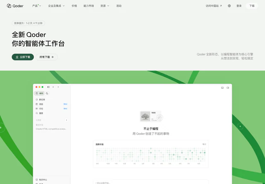Viewport: 265px width, 184px height.
Task: Open the Create HTML competitive analys.. conversation
Action: (x=51, y=129)
